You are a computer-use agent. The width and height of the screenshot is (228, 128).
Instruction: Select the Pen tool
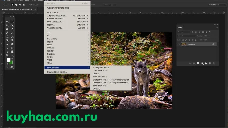click(x=12, y=48)
